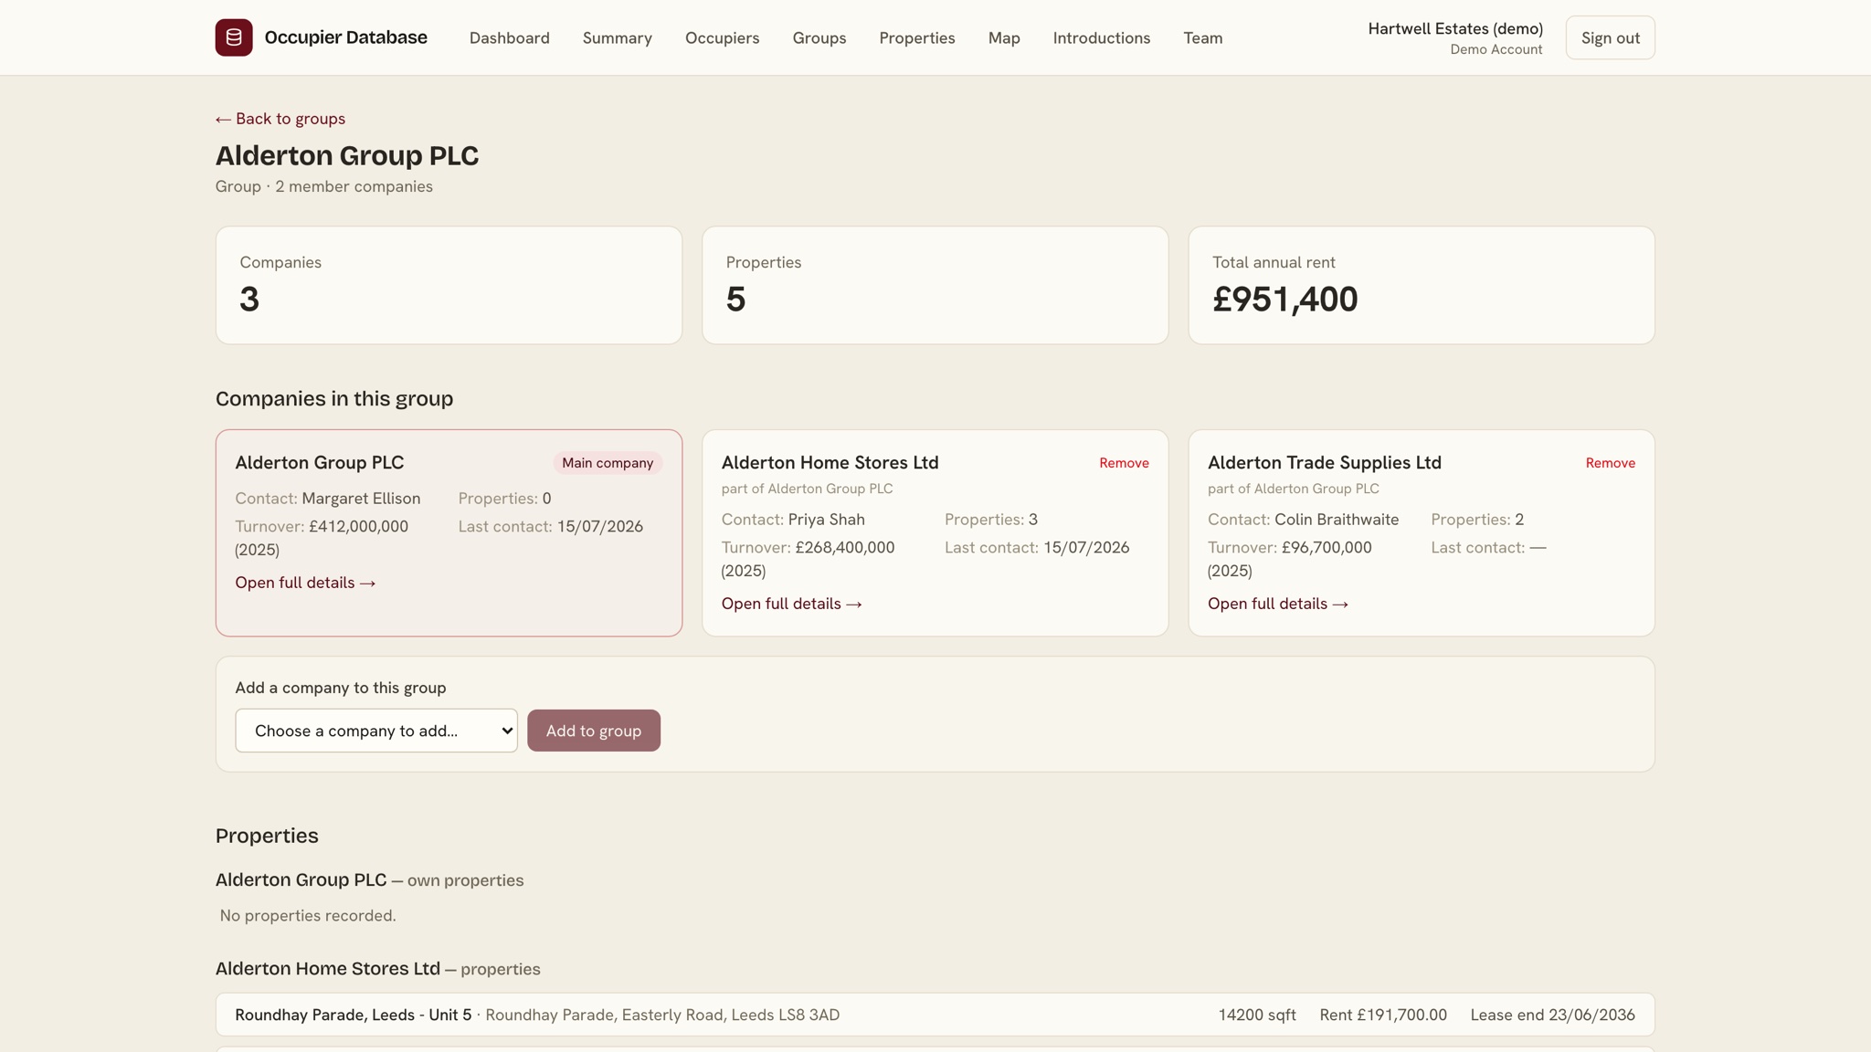Remove Alderton Trade Supplies Ltd from group
Screen dimensions: 1871x1052
[1611, 463]
